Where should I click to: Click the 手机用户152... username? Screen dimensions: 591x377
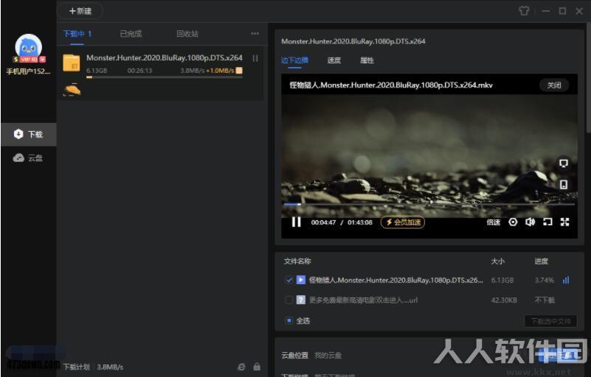[28, 71]
